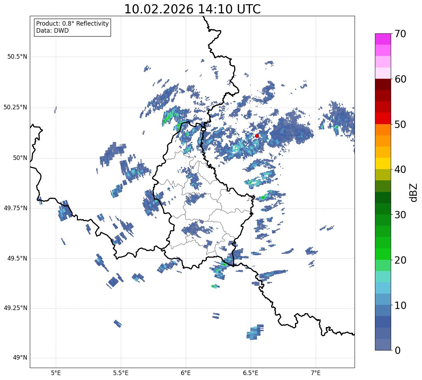Click the 7°E longitude tick label
The image size is (422, 380).
click(316, 373)
